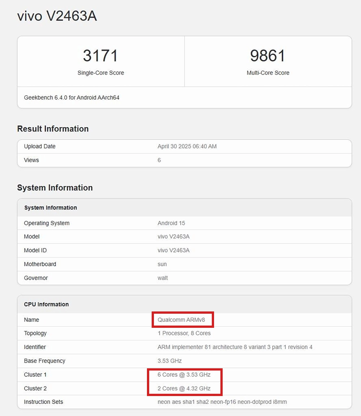
Task: Select the Motherboard value 'sun'
Action: click(x=162, y=264)
